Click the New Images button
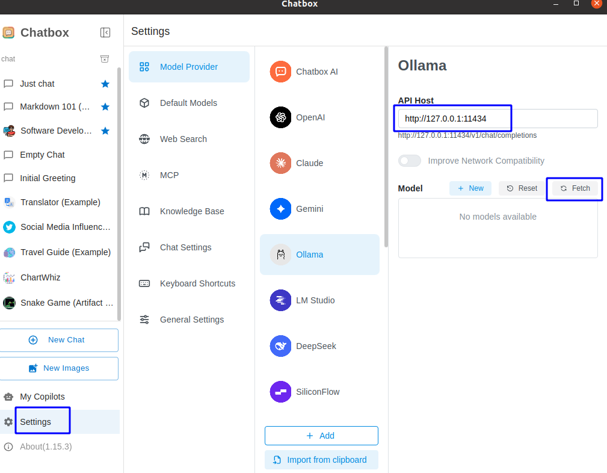 [59, 368]
